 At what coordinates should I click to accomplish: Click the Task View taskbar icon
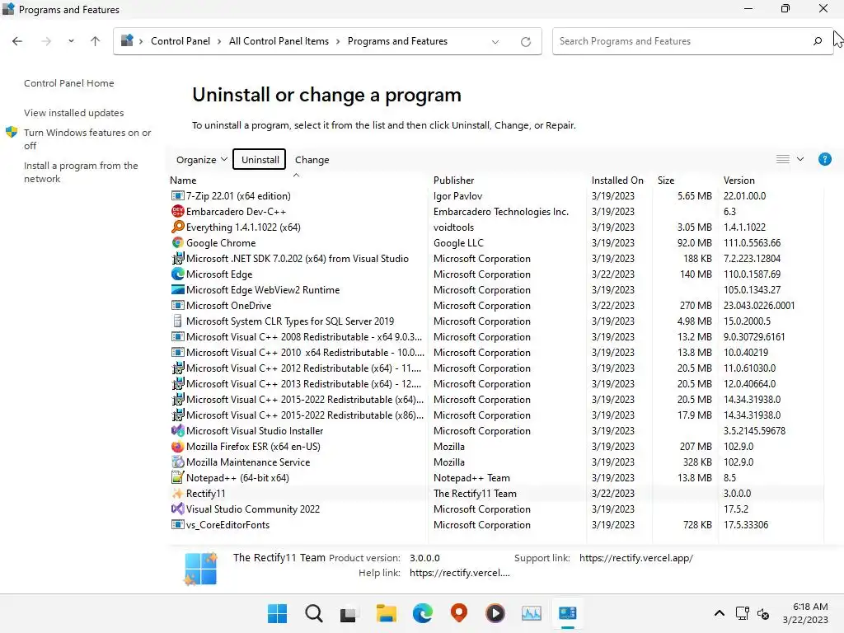click(x=349, y=613)
